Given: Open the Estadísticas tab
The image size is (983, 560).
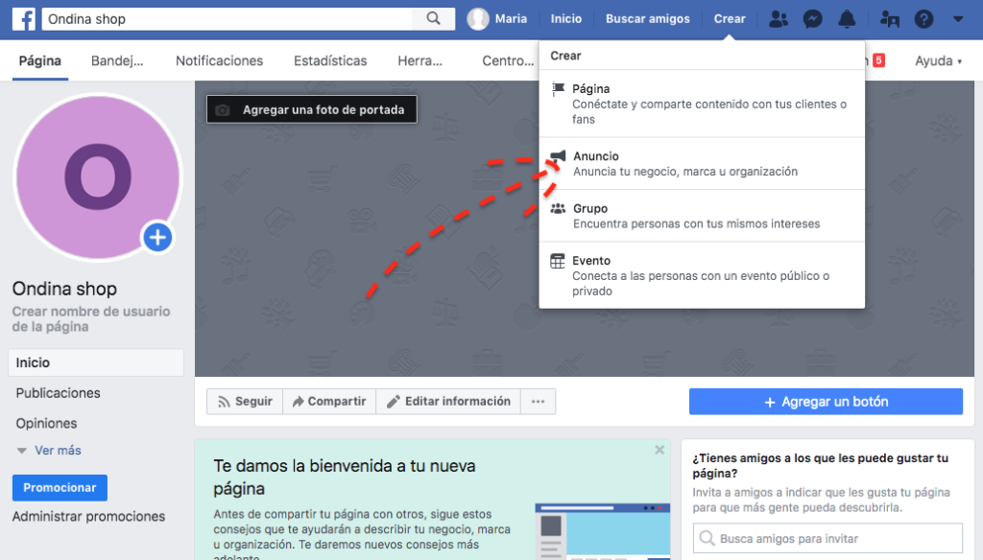Looking at the screenshot, I should 330,60.
